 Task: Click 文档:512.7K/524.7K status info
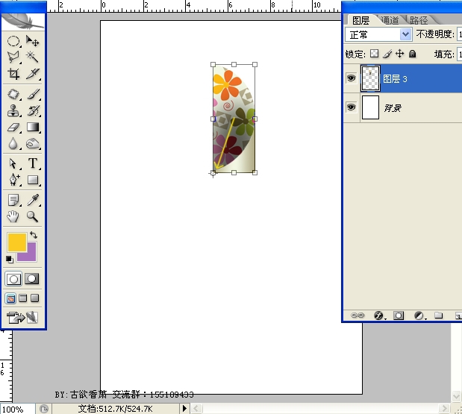click(x=116, y=409)
